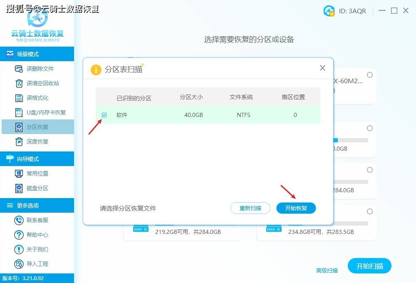Click the 重新扫描 button

coord(250,208)
